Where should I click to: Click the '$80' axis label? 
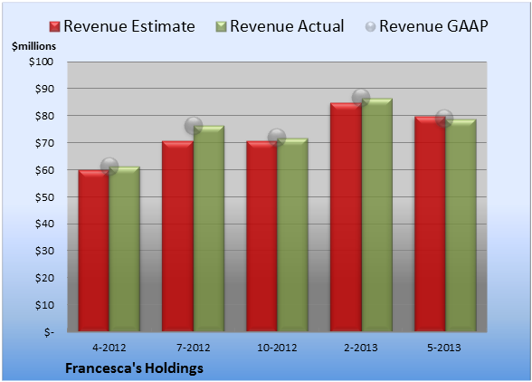tap(44, 116)
